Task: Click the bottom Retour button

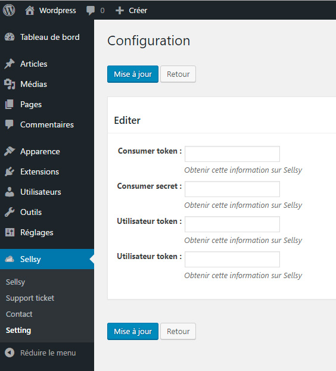Action: (178, 331)
